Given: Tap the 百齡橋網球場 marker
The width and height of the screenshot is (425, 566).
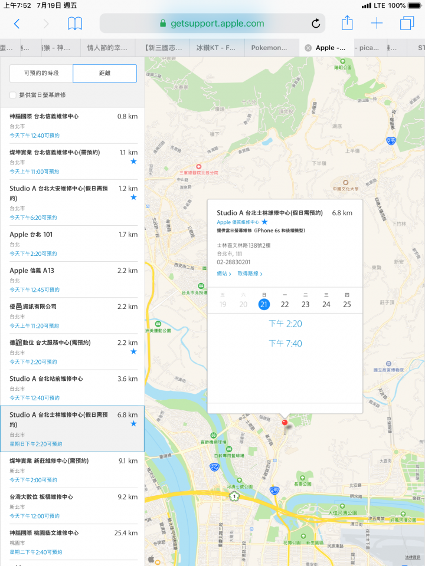Looking at the screenshot, I should coord(213,436).
